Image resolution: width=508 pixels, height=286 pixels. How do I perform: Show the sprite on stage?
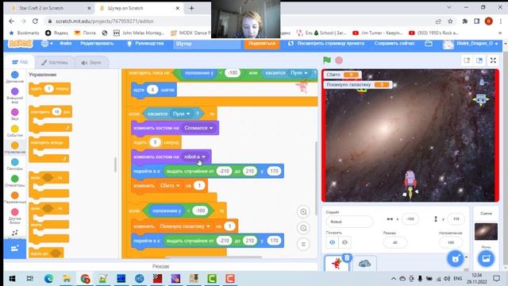[332, 242]
